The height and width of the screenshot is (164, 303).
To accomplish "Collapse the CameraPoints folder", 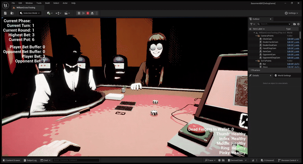I will [256, 36].
